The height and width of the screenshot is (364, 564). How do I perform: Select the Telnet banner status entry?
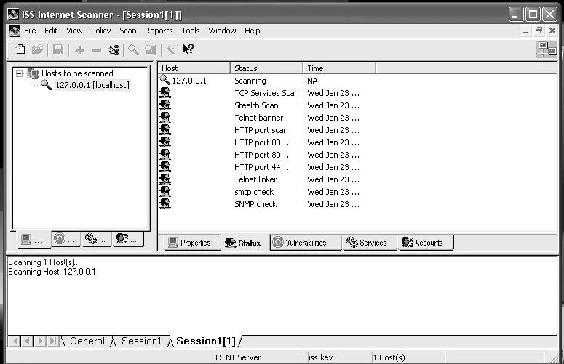click(259, 118)
